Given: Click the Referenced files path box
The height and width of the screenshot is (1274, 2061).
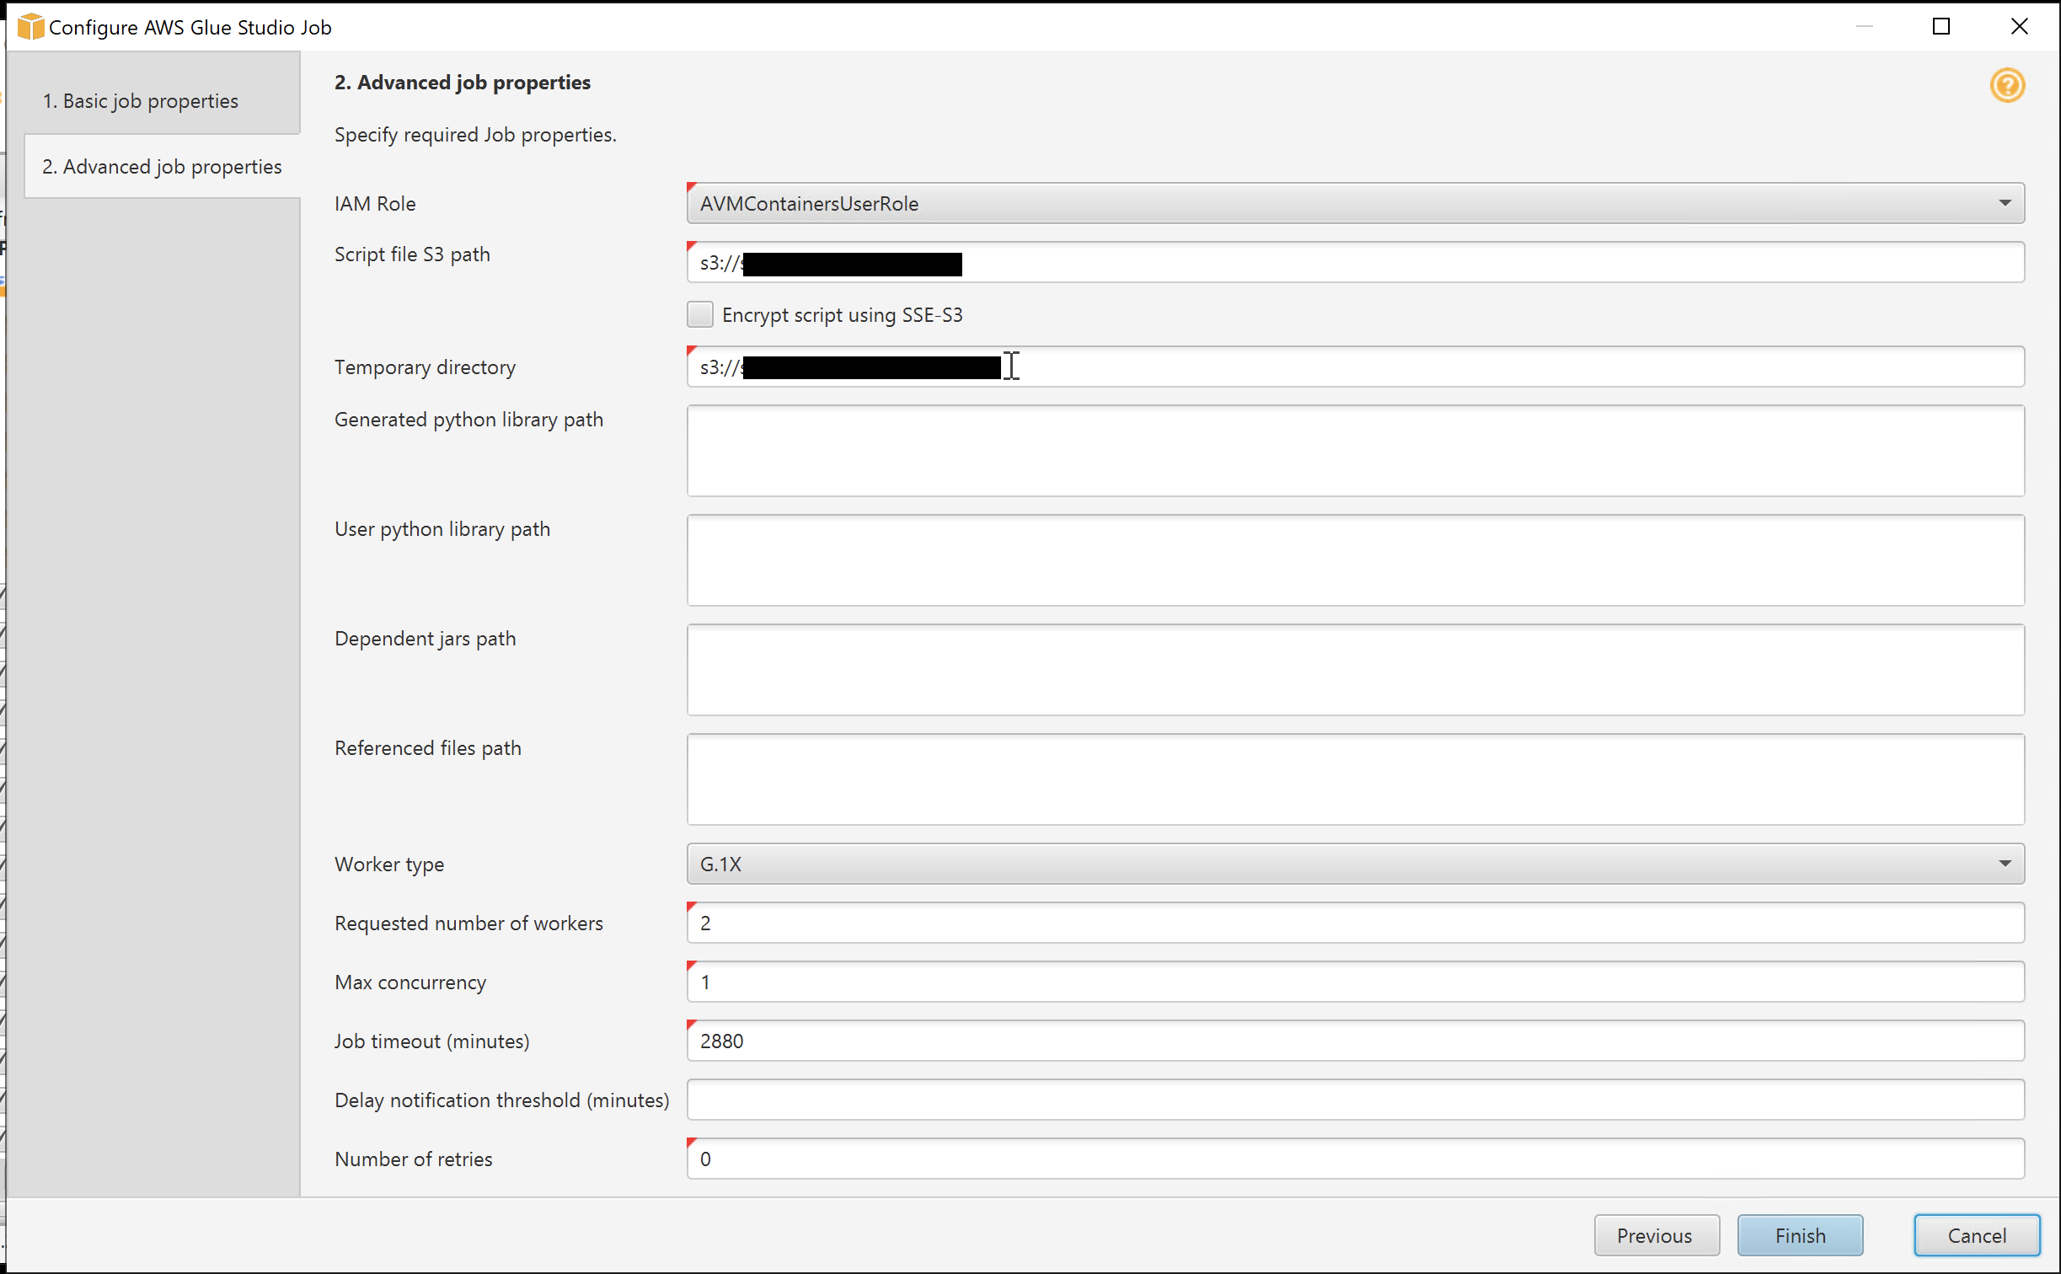Looking at the screenshot, I should pos(1348,779).
